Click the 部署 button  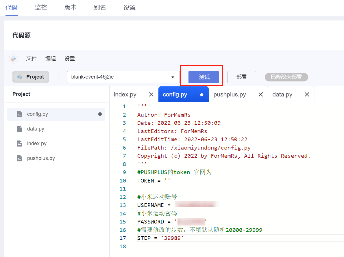(x=242, y=77)
